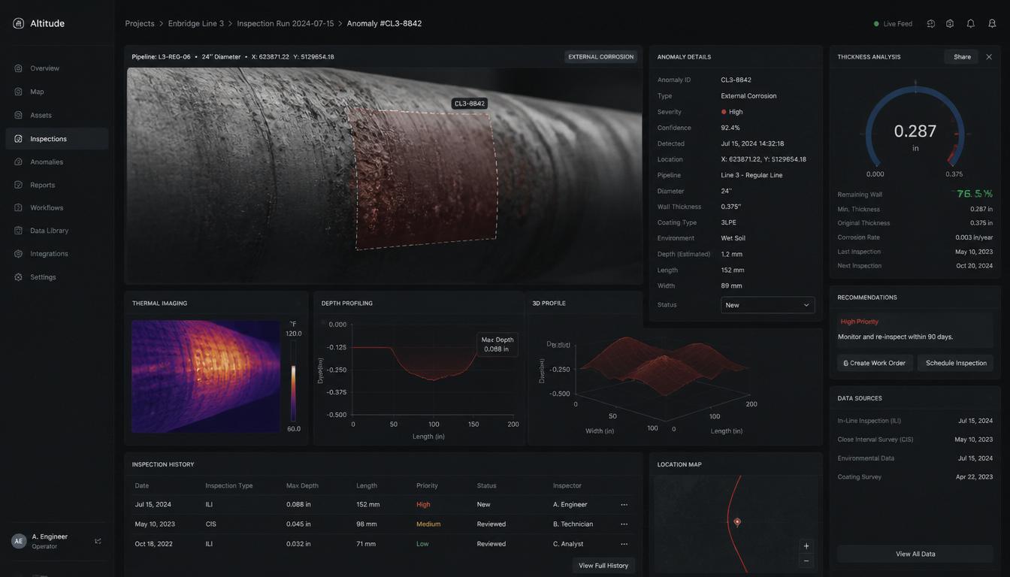Share the thickness analysis

pos(962,57)
